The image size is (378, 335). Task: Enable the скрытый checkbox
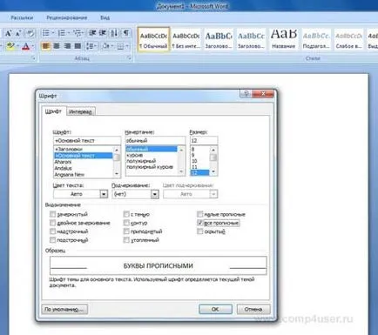click(199, 231)
